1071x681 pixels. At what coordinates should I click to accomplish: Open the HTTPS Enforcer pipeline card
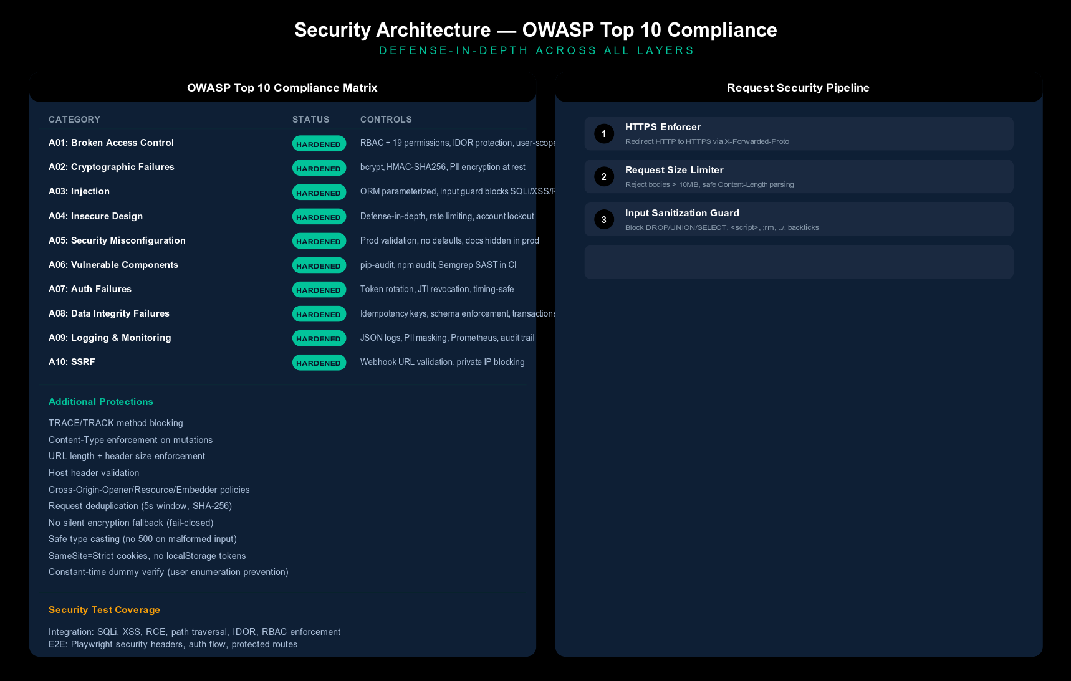click(x=798, y=133)
